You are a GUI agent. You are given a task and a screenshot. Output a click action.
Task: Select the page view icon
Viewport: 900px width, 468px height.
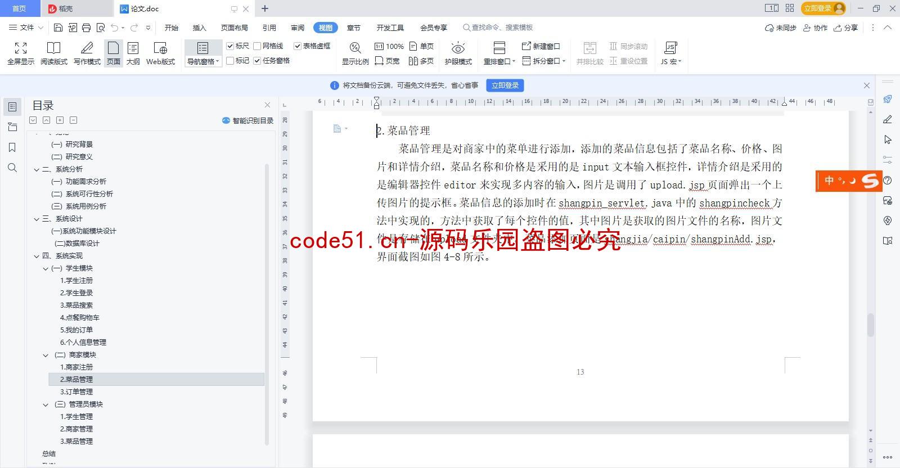coord(114,53)
